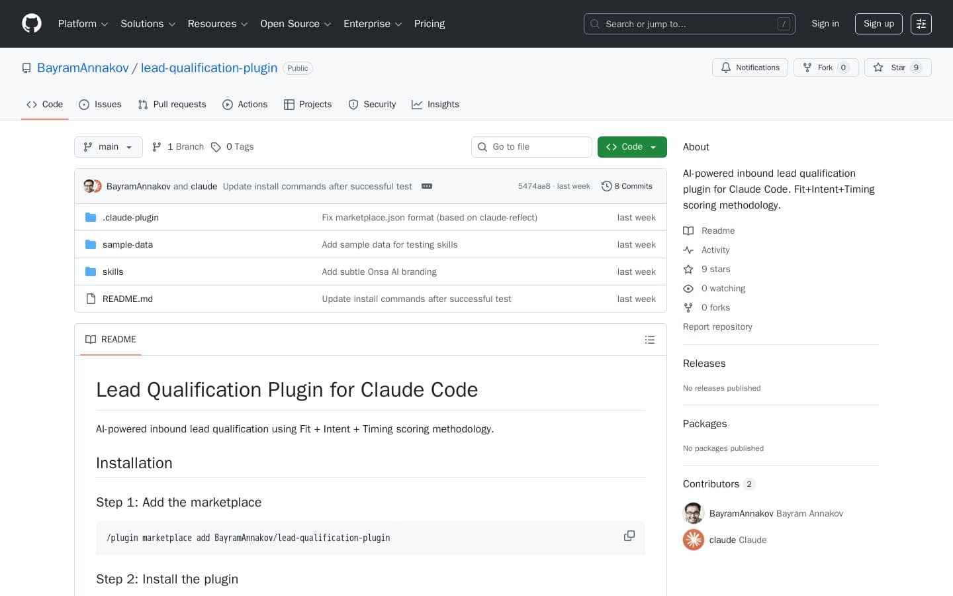The width and height of the screenshot is (953, 596).
Task: Click the GitHub logo icon
Action: [31, 23]
